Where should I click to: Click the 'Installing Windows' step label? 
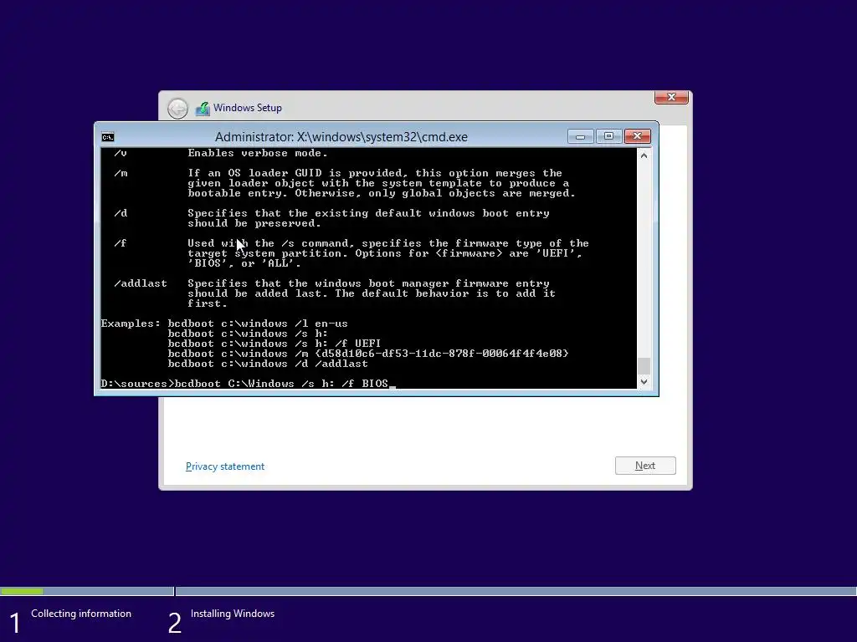[233, 614]
